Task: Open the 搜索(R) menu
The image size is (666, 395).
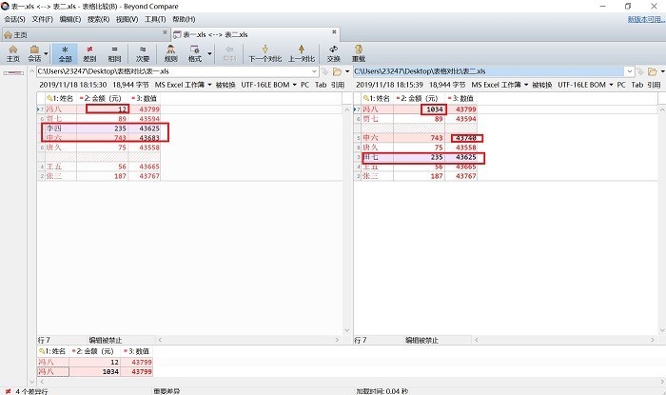Action: [x=99, y=20]
